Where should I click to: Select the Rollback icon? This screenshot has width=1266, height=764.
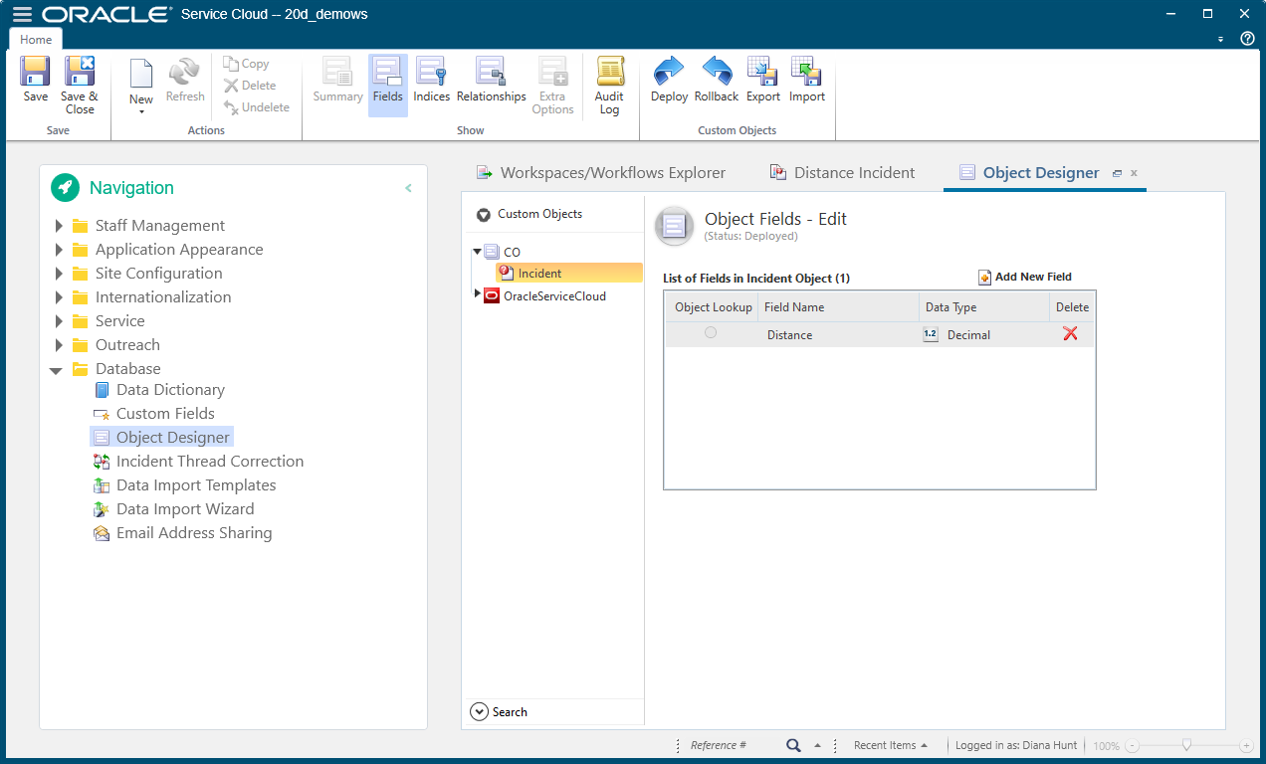point(716,80)
